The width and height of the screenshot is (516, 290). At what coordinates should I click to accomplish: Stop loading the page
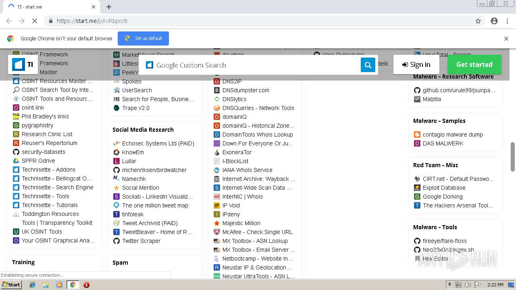coord(34,21)
